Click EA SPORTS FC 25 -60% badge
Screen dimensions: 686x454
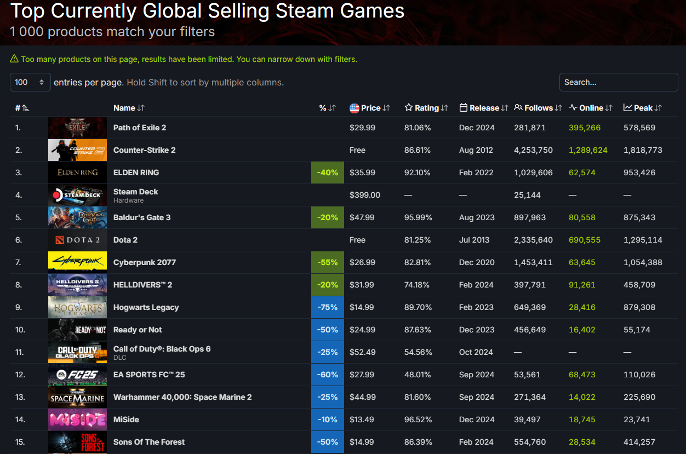[328, 375]
